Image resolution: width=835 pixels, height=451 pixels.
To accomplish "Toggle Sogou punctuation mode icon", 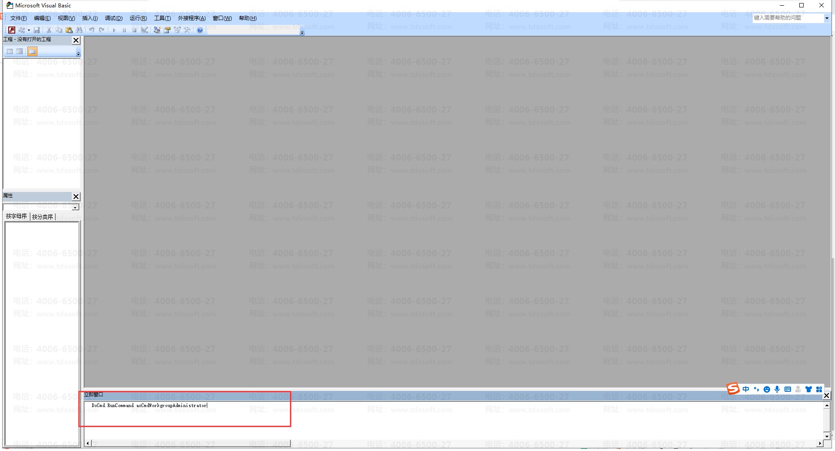I will point(756,389).
